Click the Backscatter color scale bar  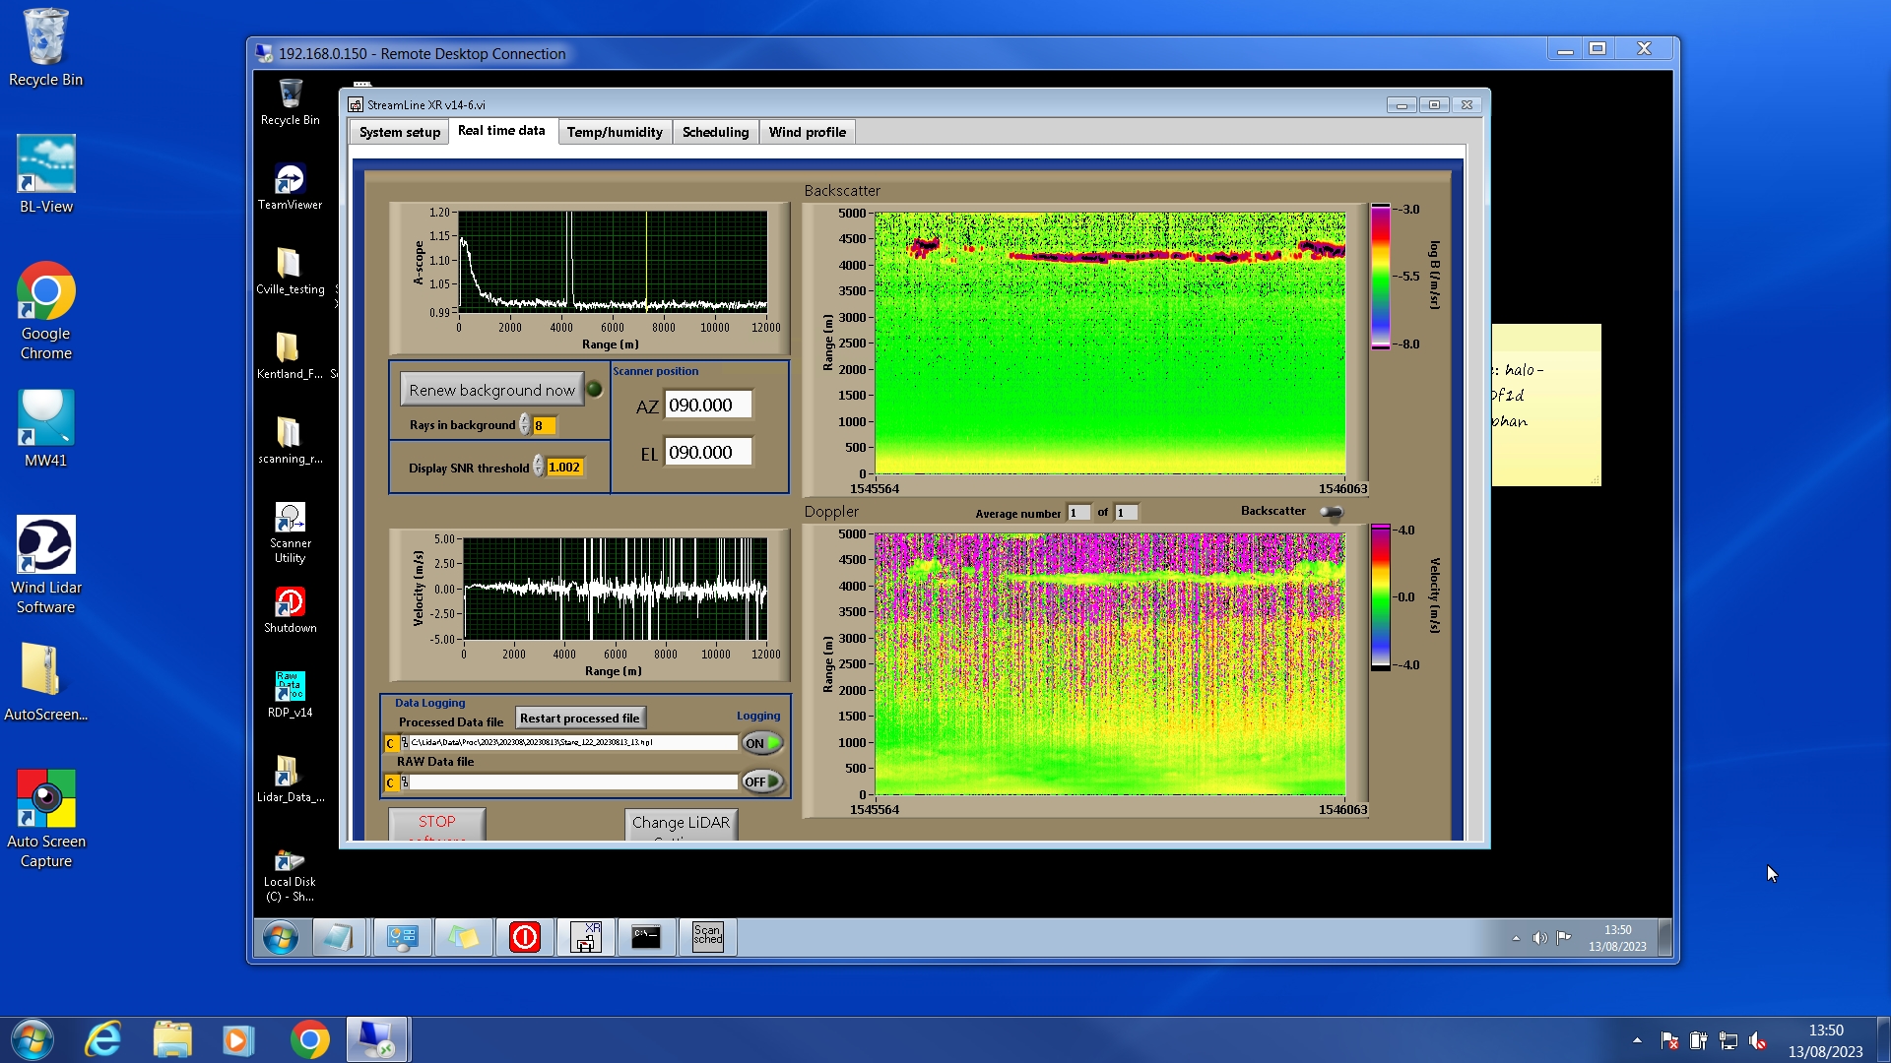[1380, 276]
